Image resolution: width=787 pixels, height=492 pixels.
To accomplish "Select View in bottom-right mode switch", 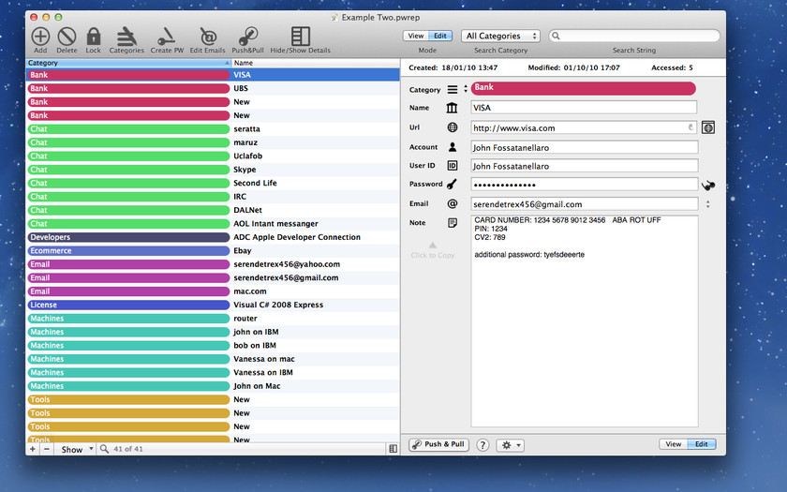I will coord(673,444).
